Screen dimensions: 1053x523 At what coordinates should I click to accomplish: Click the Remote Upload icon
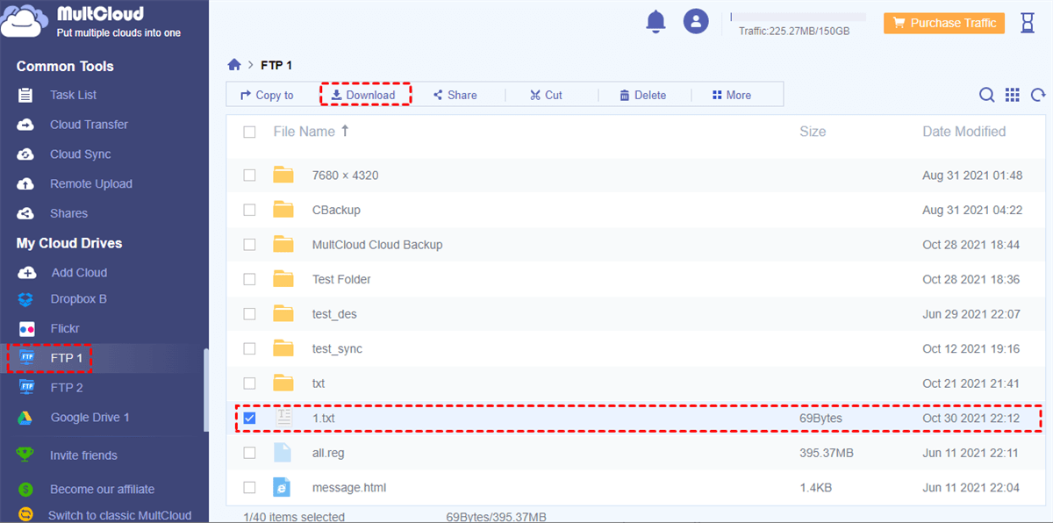25,184
